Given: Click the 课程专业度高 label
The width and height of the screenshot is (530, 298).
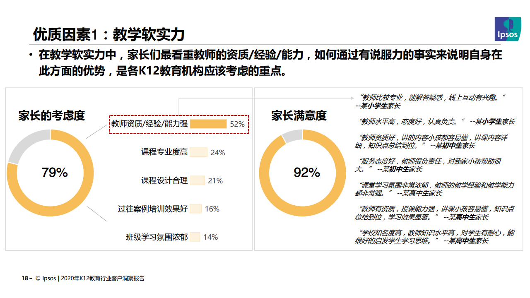Looking at the screenshot, I should point(164,152).
